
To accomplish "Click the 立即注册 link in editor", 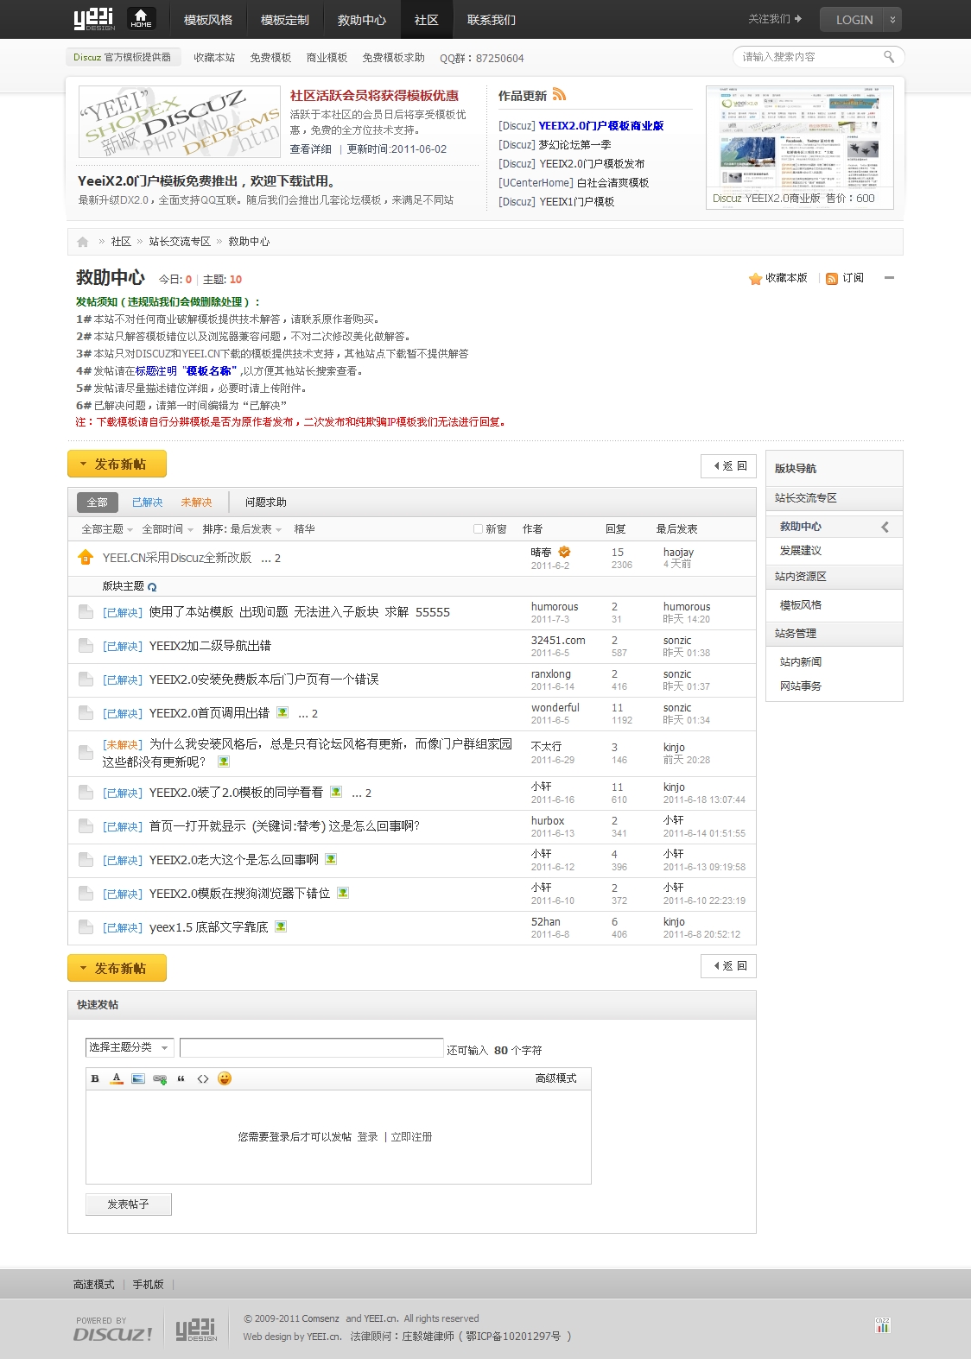I will pyautogui.click(x=412, y=1137).
